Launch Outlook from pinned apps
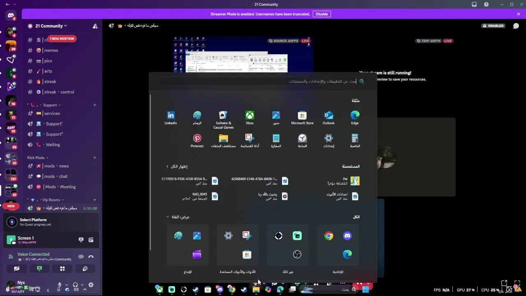This screenshot has height=296, width=526. (328, 118)
